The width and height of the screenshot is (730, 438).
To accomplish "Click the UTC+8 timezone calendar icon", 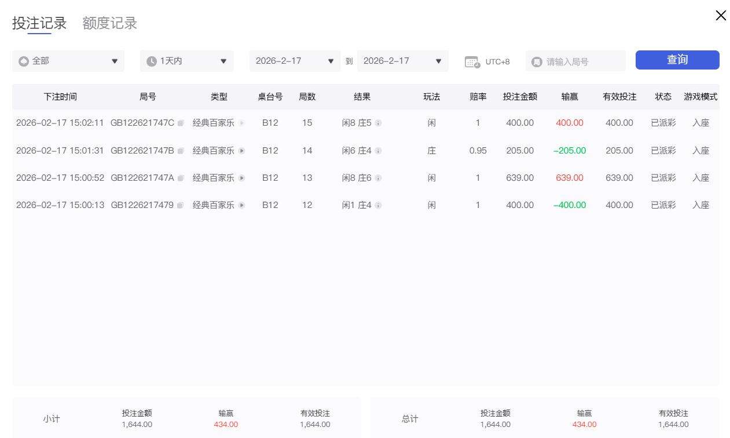I will point(472,61).
